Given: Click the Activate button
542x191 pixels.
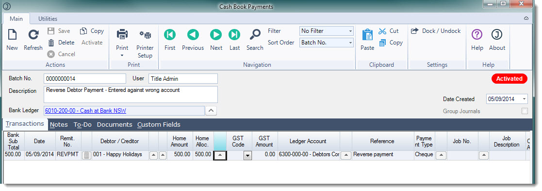Looking at the screenshot, I should pyautogui.click(x=92, y=43).
